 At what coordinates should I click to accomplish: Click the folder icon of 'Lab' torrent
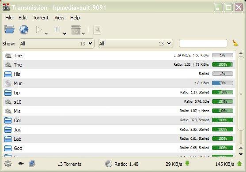[8, 139]
